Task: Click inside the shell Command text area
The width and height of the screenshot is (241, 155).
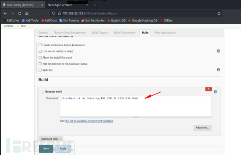Action: point(136,106)
